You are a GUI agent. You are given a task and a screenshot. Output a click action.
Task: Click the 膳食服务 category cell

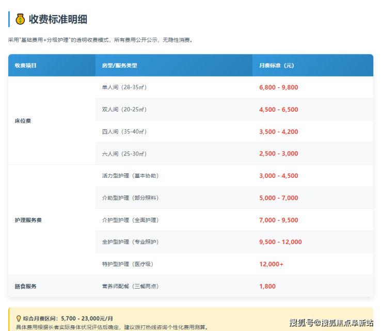[x=26, y=286]
